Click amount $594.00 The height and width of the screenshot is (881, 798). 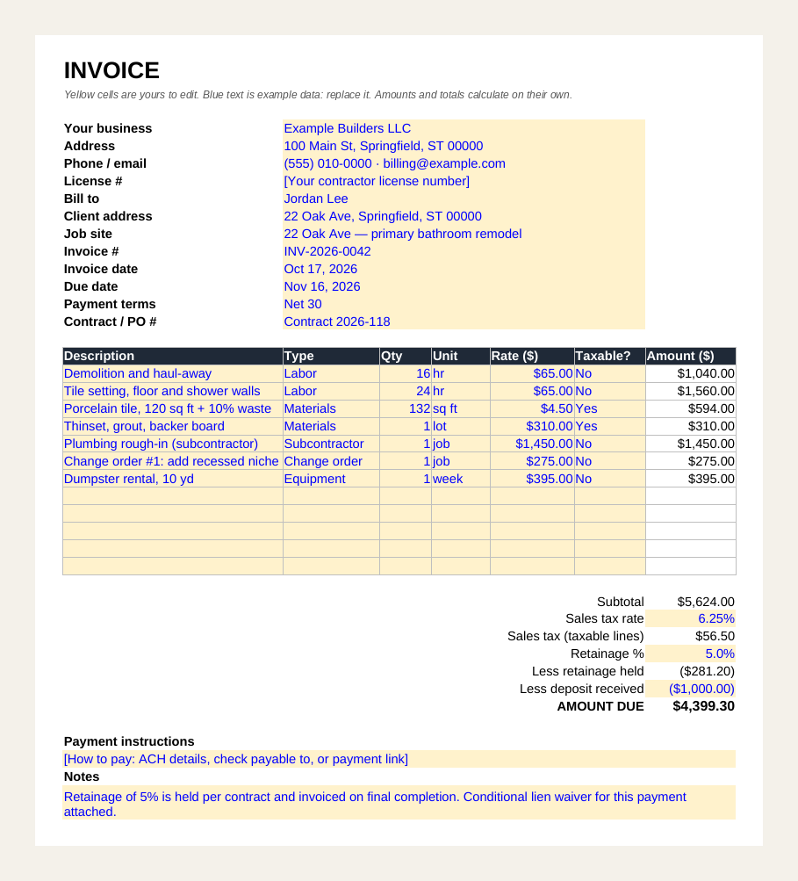(x=691, y=408)
